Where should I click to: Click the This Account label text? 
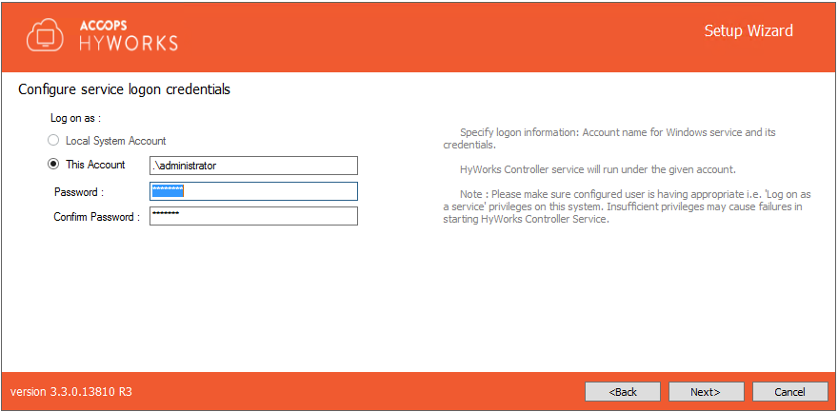pos(95,165)
